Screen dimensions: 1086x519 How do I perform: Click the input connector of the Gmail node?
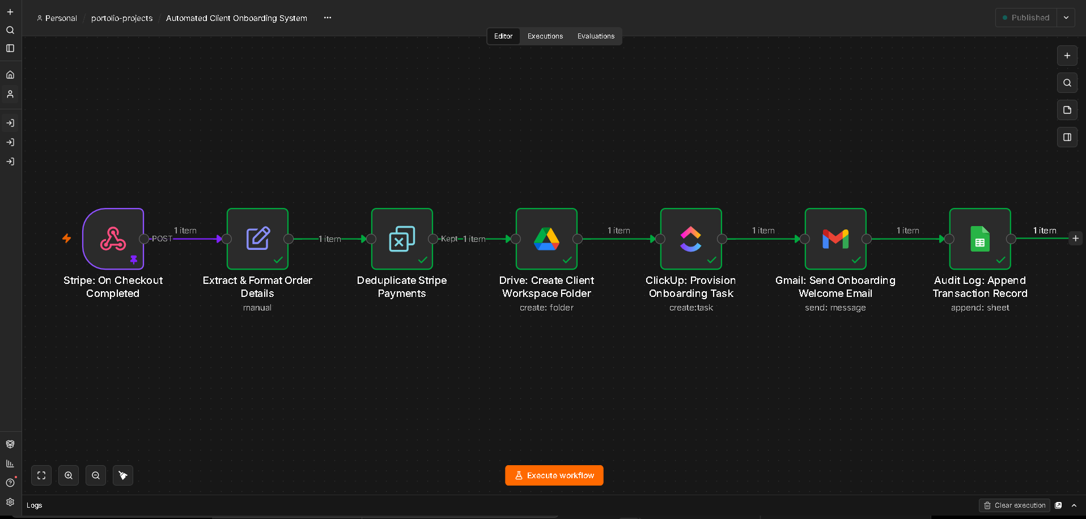[x=804, y=239]
